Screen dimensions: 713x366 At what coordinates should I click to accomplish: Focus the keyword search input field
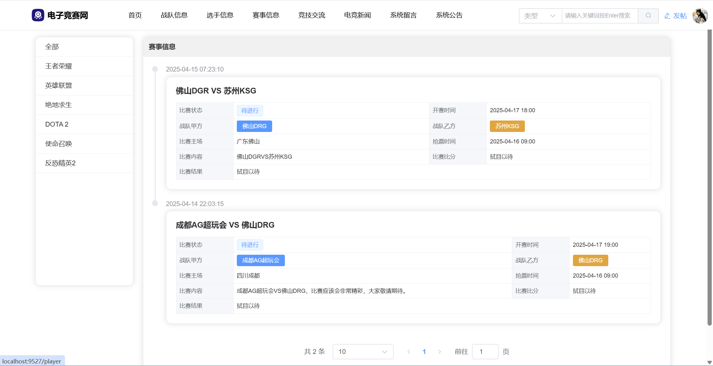tap(599, 16)
